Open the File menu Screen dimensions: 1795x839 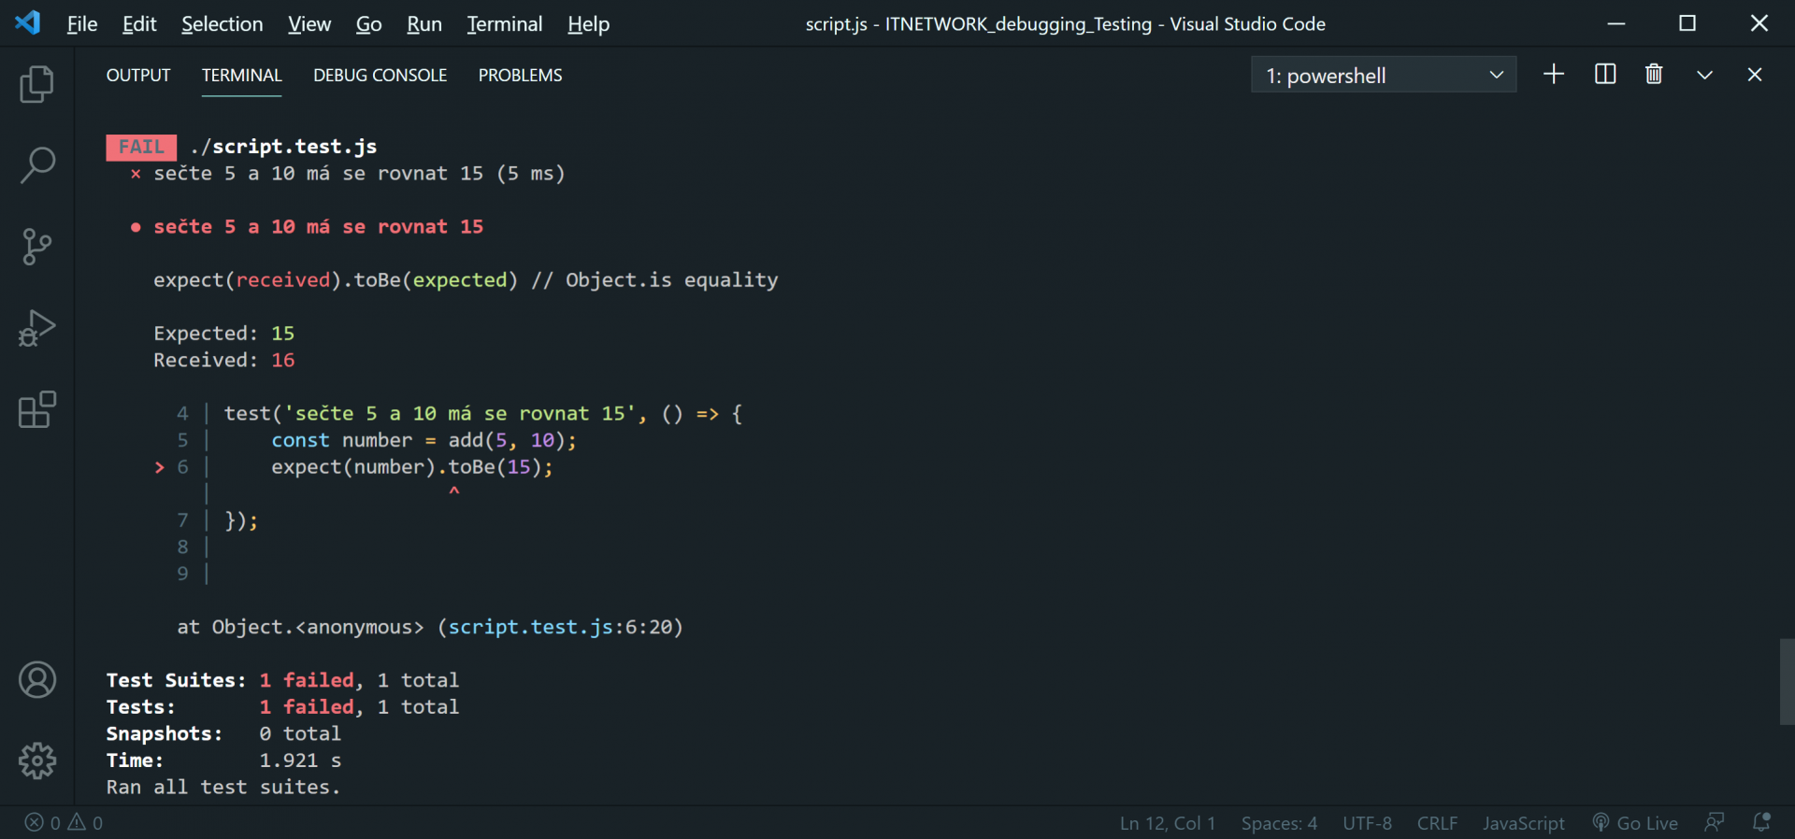point(82,23)
